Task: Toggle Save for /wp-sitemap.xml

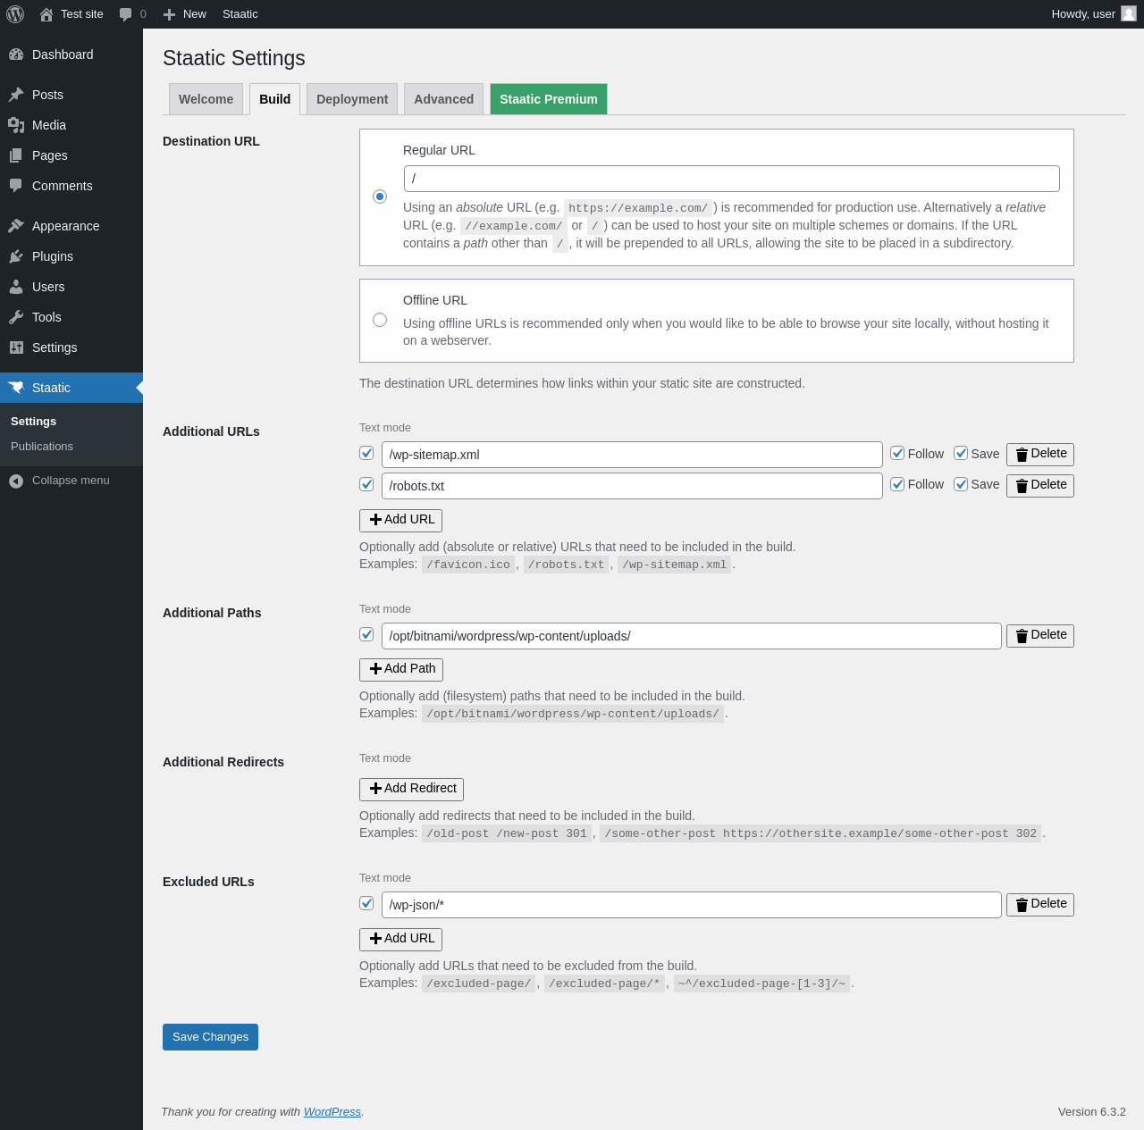Action: [x=961, y=453]
